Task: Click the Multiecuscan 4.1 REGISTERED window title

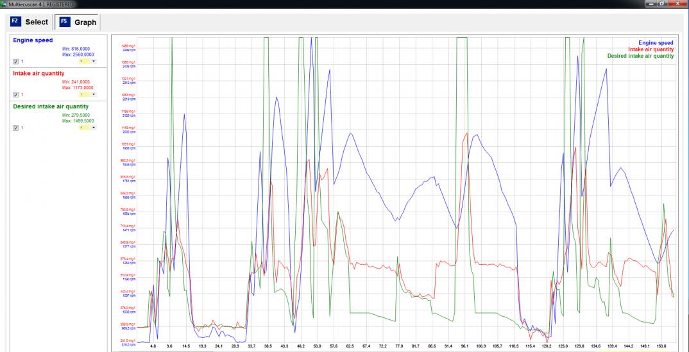Action: pos(40,4)
